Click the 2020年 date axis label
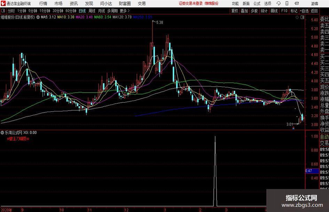The image size is (329, 212). [x=6, y=210]
